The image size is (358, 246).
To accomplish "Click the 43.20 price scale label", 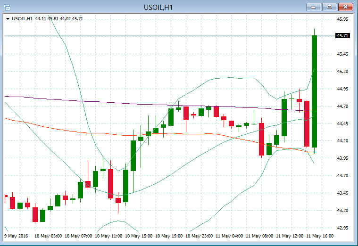I will pyautogui.click(x=342, y=210).
